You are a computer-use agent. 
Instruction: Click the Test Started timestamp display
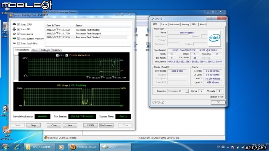[x=82, y=117]
